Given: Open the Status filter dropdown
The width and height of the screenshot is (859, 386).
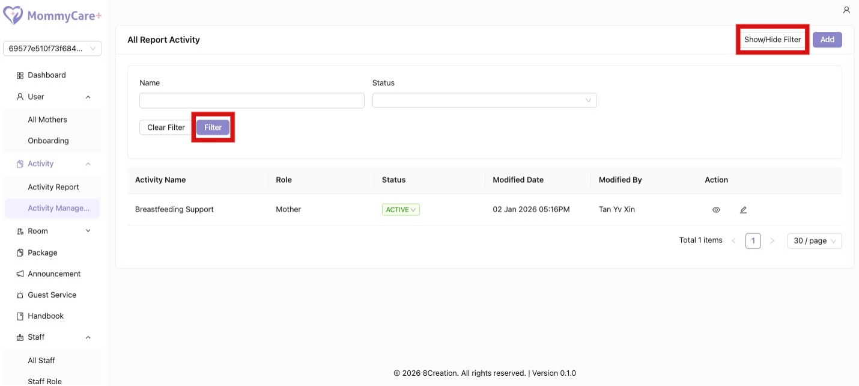Looking at the screenshot, I should click(484, 100).
